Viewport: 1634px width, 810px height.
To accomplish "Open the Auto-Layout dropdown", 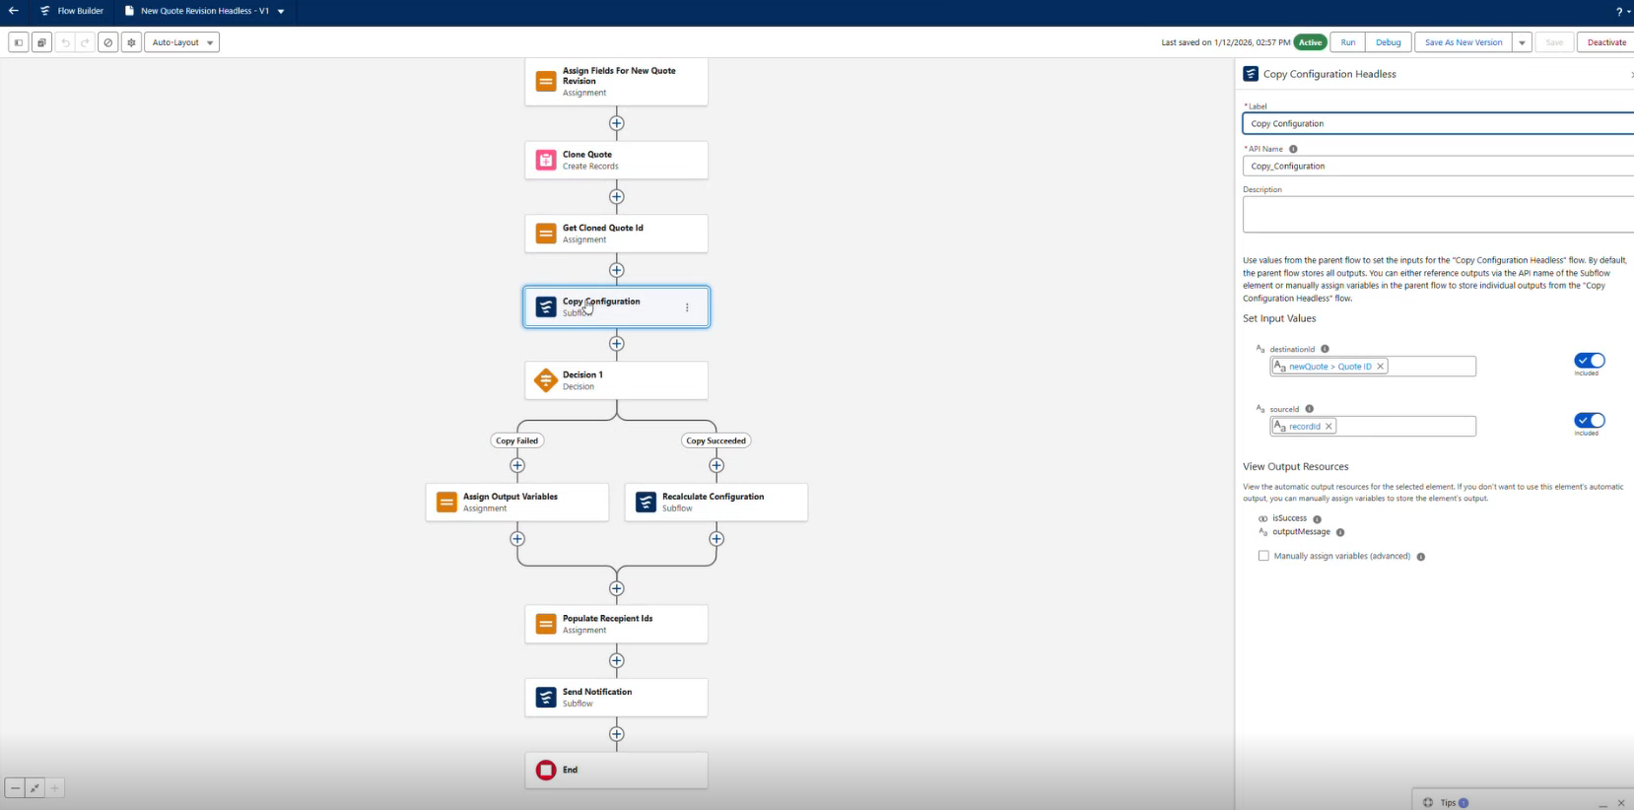I will point(182,42).
